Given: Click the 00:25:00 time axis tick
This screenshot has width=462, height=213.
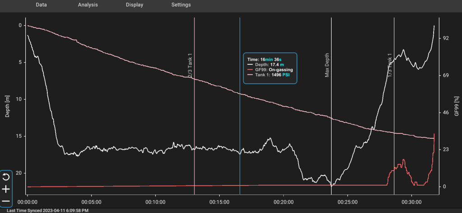Looking at the screenshot, I should click(x=348, y=202).
